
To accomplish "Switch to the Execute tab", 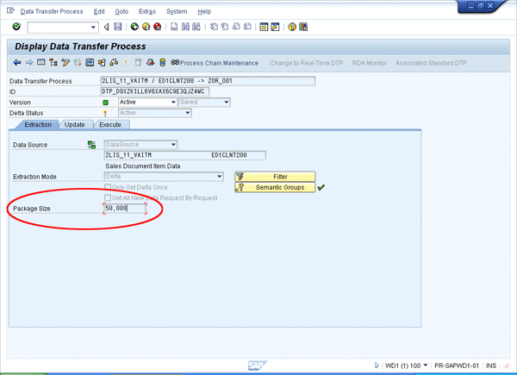I will tap(110, 125).
